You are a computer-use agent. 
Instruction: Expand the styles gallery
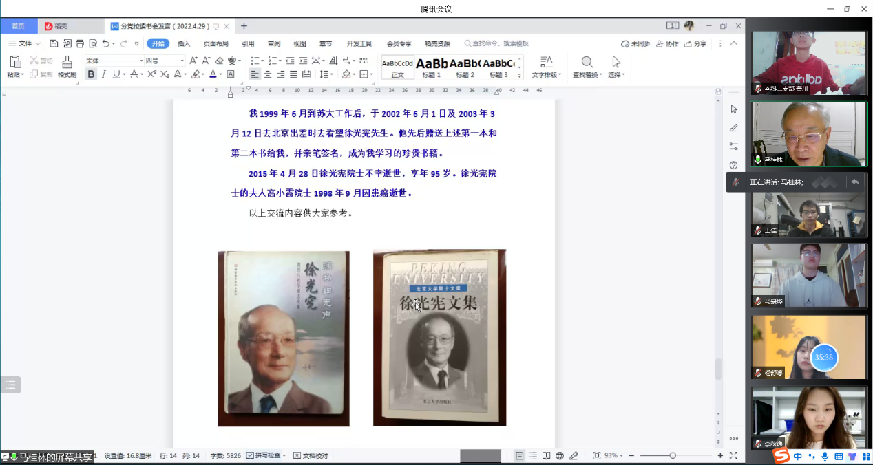click(520, 76)
